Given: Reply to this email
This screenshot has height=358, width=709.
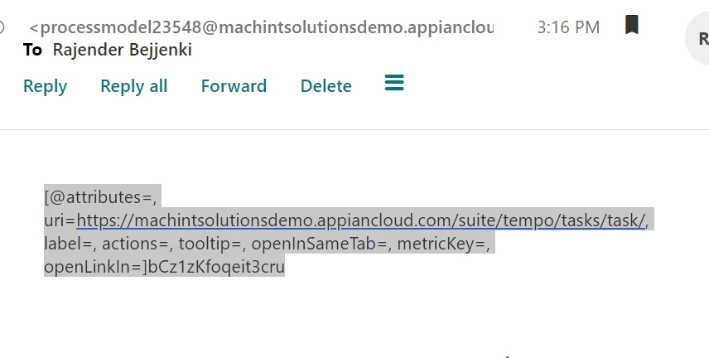Looking at the screenshot, I should [46, 86].
